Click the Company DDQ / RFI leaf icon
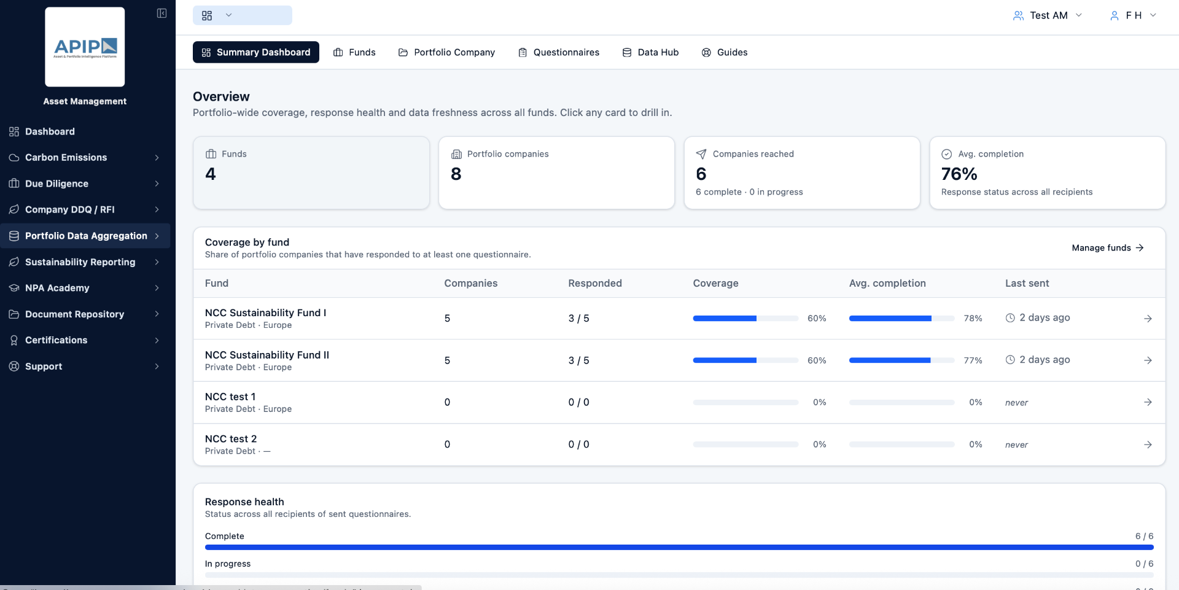 point(14,210)
